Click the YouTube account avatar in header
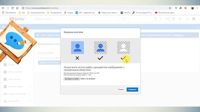Image resolution: width=200 pixels, height=112 pixels. point(194,19)
